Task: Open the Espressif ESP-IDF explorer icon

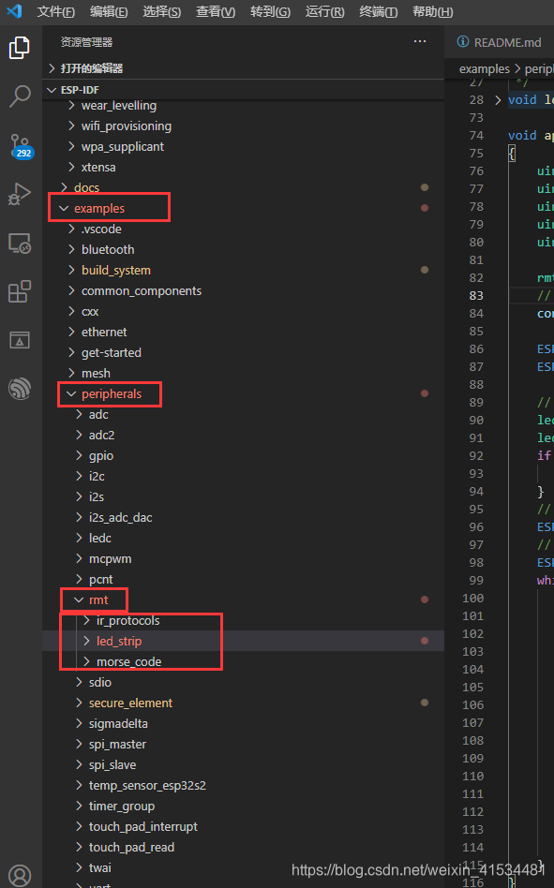Action: click(20, 389)
